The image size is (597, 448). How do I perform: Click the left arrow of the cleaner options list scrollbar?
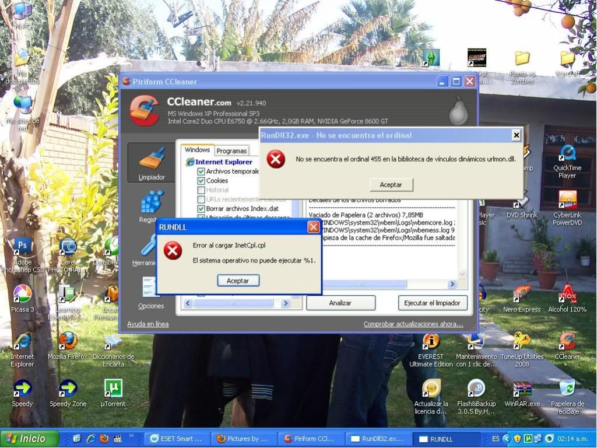(x=188, y=303)
